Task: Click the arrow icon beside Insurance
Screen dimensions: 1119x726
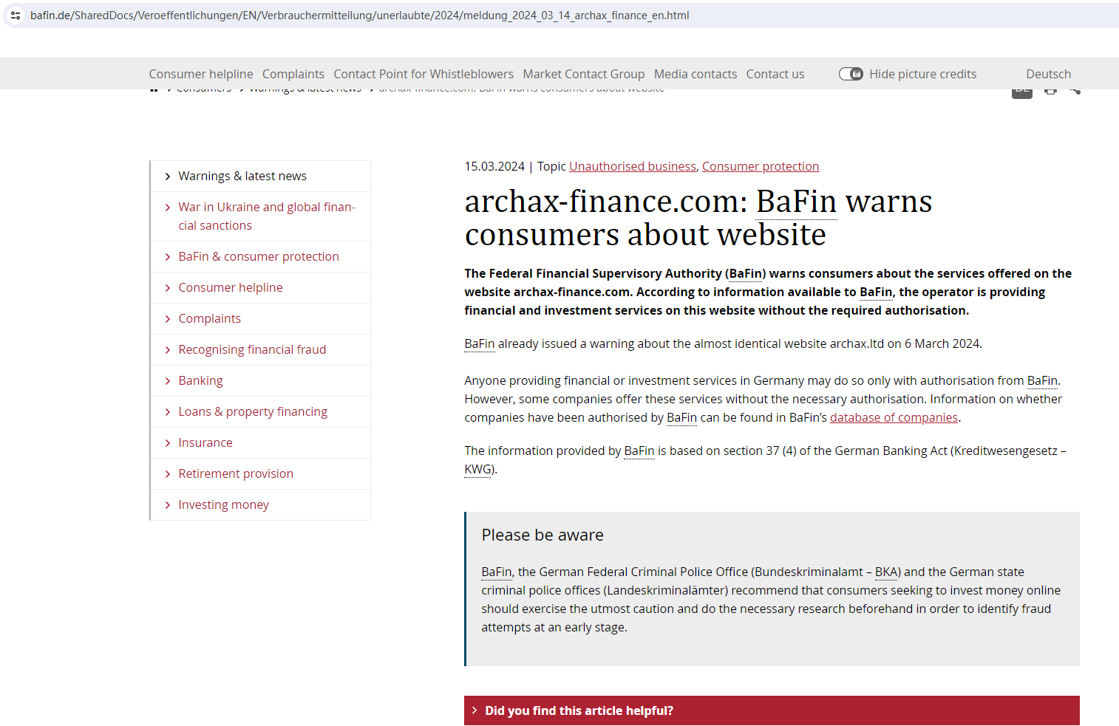Action: point(168,443)
